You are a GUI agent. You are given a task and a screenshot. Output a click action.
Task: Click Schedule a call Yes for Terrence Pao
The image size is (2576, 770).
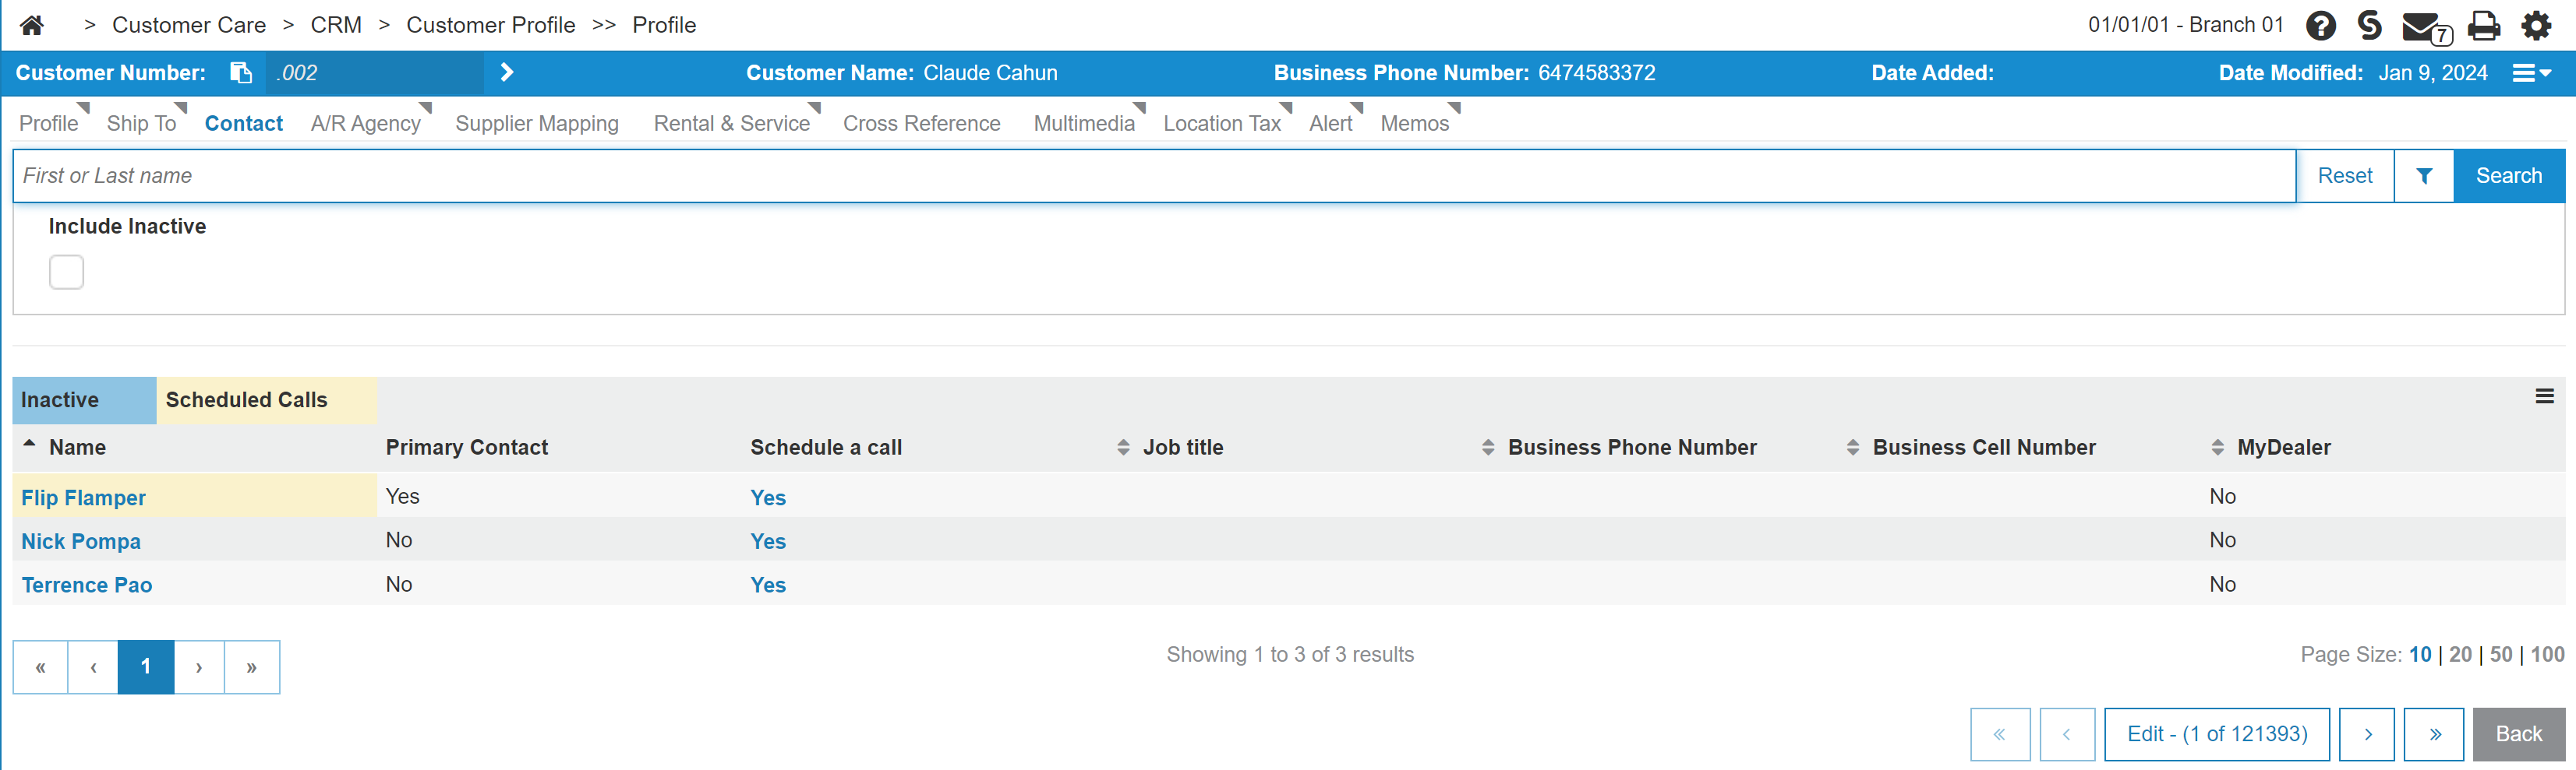[768, 585]
